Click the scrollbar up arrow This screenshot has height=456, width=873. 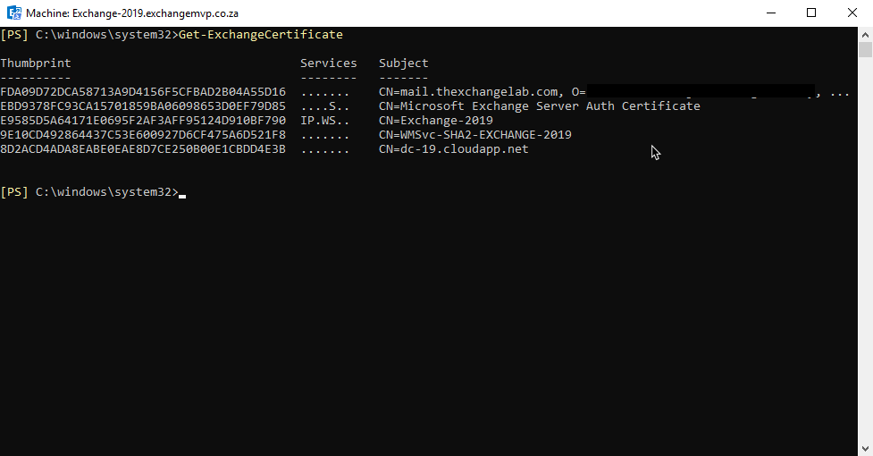pyautogui.click(x=865, y=34)
